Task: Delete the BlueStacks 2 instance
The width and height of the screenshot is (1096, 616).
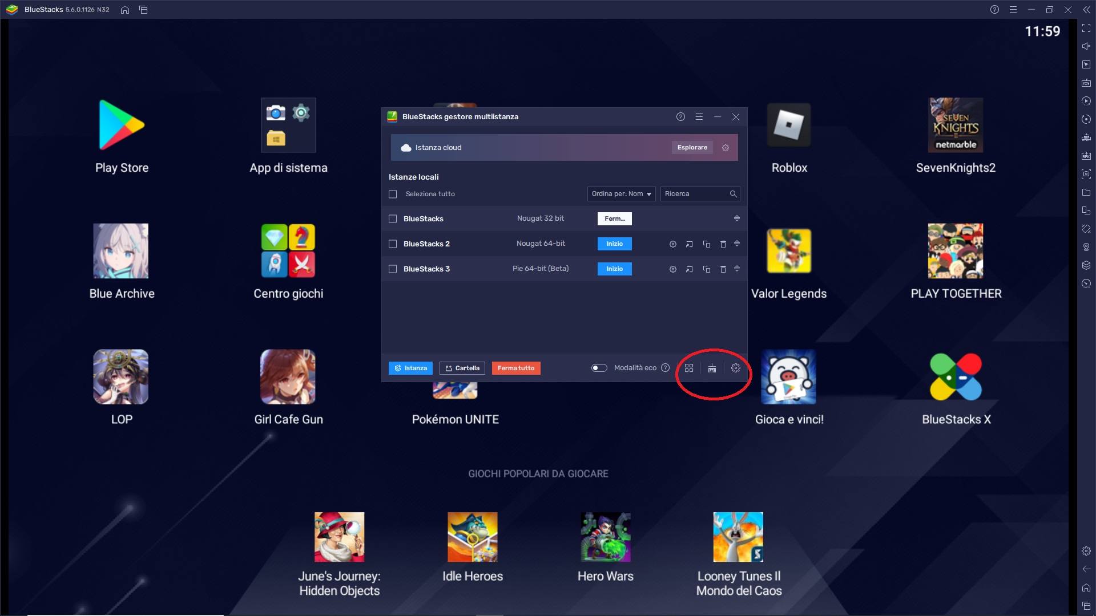Action: [723, 244]
